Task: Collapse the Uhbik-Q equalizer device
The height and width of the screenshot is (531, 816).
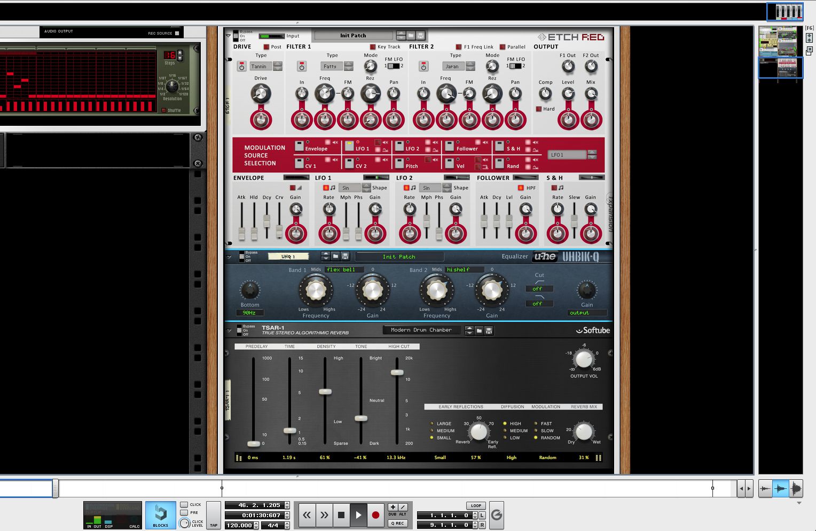Action: [229, 256]
